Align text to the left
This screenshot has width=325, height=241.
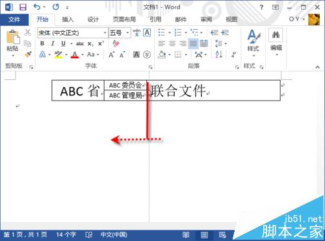pos(161,44)
